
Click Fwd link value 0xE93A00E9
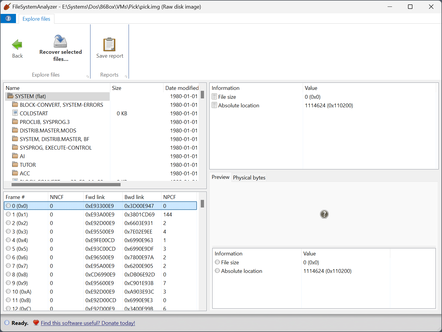click(x=100, y=214)
